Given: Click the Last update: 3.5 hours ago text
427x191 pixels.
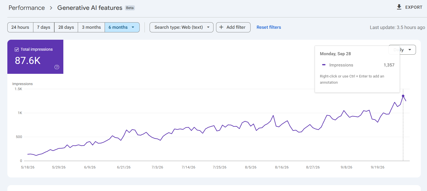Looking at the screenshot, I should point(397,27).
